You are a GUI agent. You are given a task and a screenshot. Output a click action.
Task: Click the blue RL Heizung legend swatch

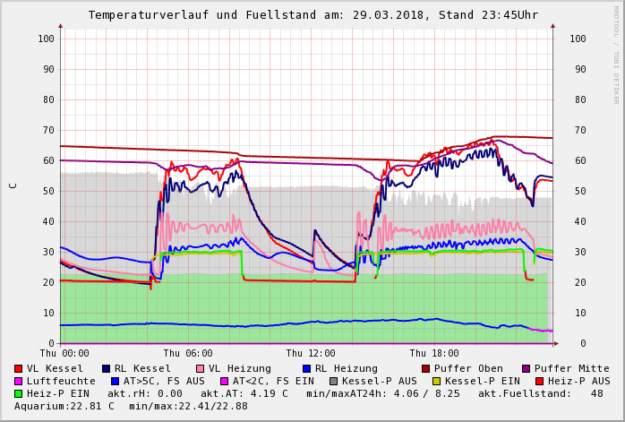pos(306,368)
